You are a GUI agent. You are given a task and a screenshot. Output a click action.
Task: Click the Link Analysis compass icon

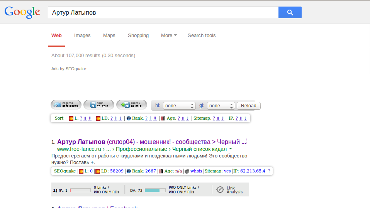point(220,189)
